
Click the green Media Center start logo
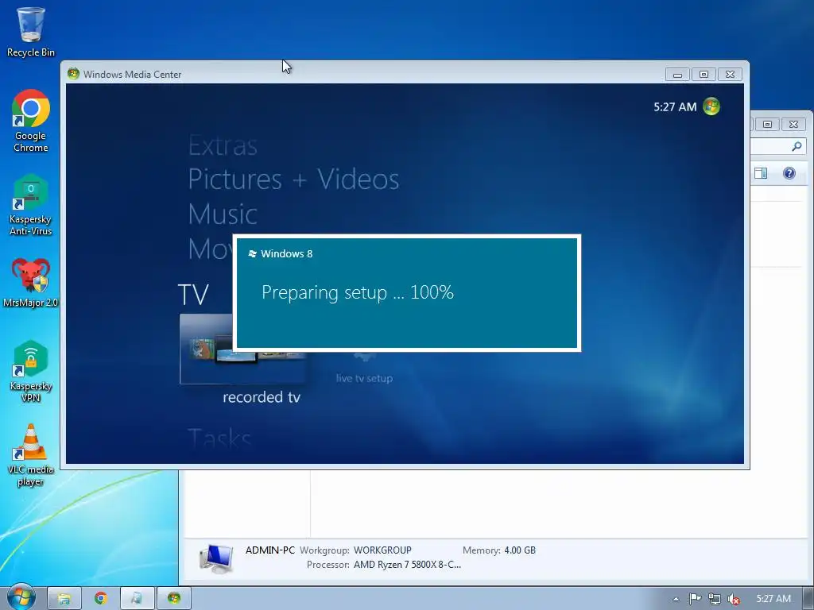coord(711,106)
